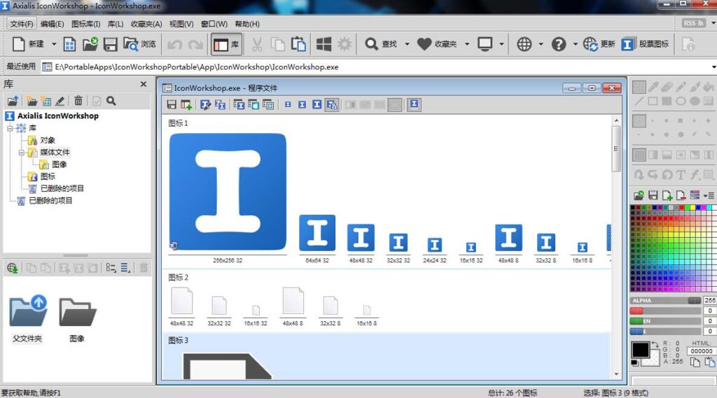The height and width of the screenshot is (398, 717).
Task: Open the 图标库(I) menu
Action: click(x=86, y=24)
